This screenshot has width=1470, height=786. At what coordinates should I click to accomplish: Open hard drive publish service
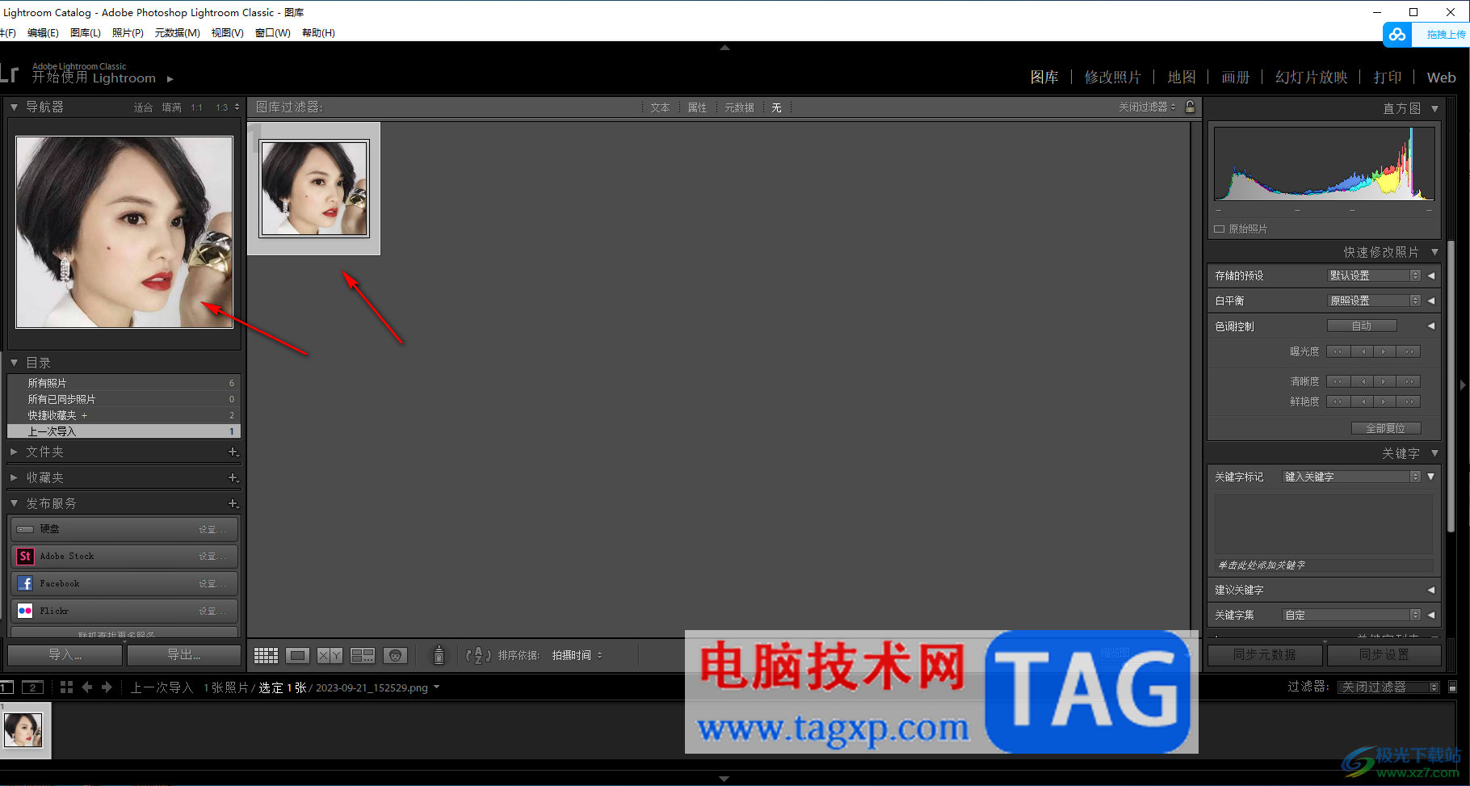click(124, 529)
